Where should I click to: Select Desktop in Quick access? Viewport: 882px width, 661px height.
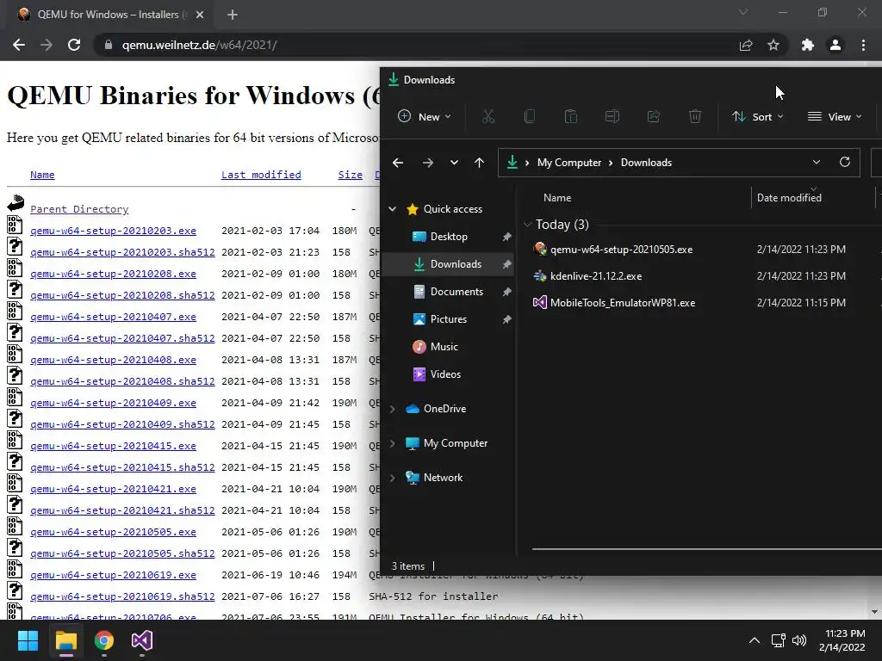coord(448,236)
